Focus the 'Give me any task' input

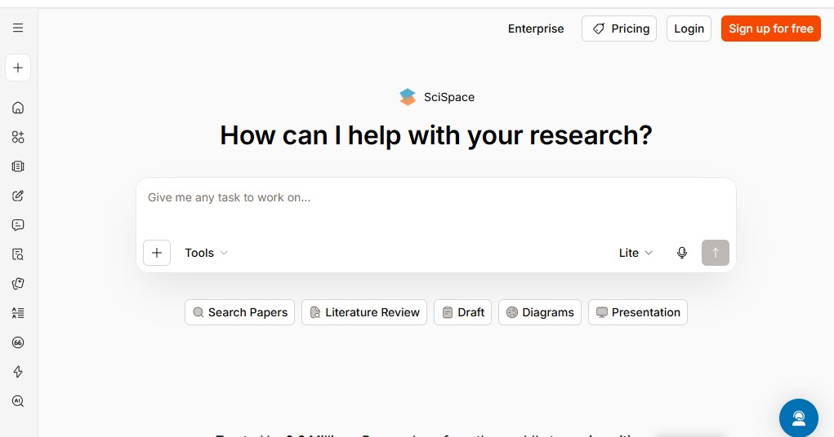436,207
